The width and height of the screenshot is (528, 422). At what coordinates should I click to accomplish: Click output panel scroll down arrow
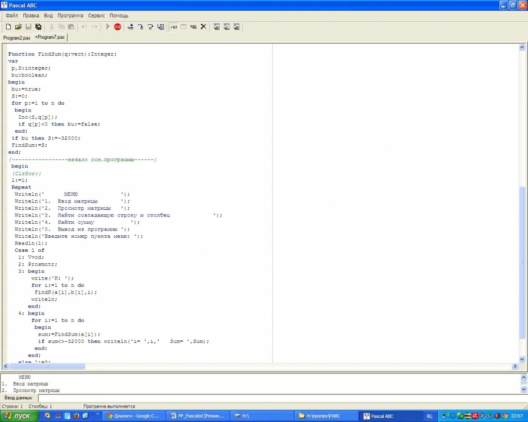point(524,389)
